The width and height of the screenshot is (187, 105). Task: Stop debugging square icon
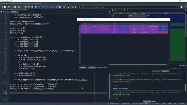57,7
